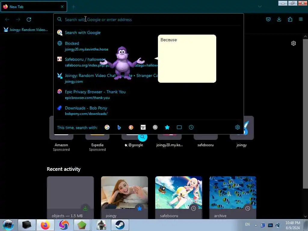Search this time with Bing icon
Screen dimensions: 308x231
[119, 127]
